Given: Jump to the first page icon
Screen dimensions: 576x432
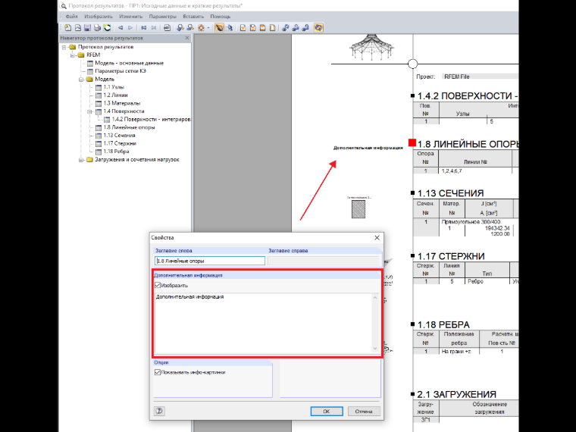Looking at the screenshot, I should pos(144,27).
